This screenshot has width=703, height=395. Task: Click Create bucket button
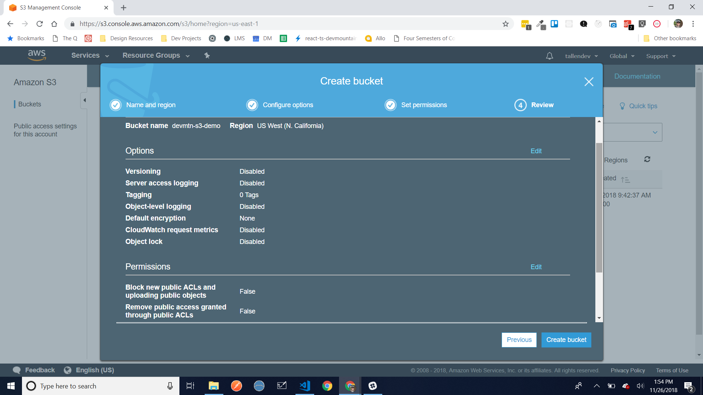pos(566,340)
